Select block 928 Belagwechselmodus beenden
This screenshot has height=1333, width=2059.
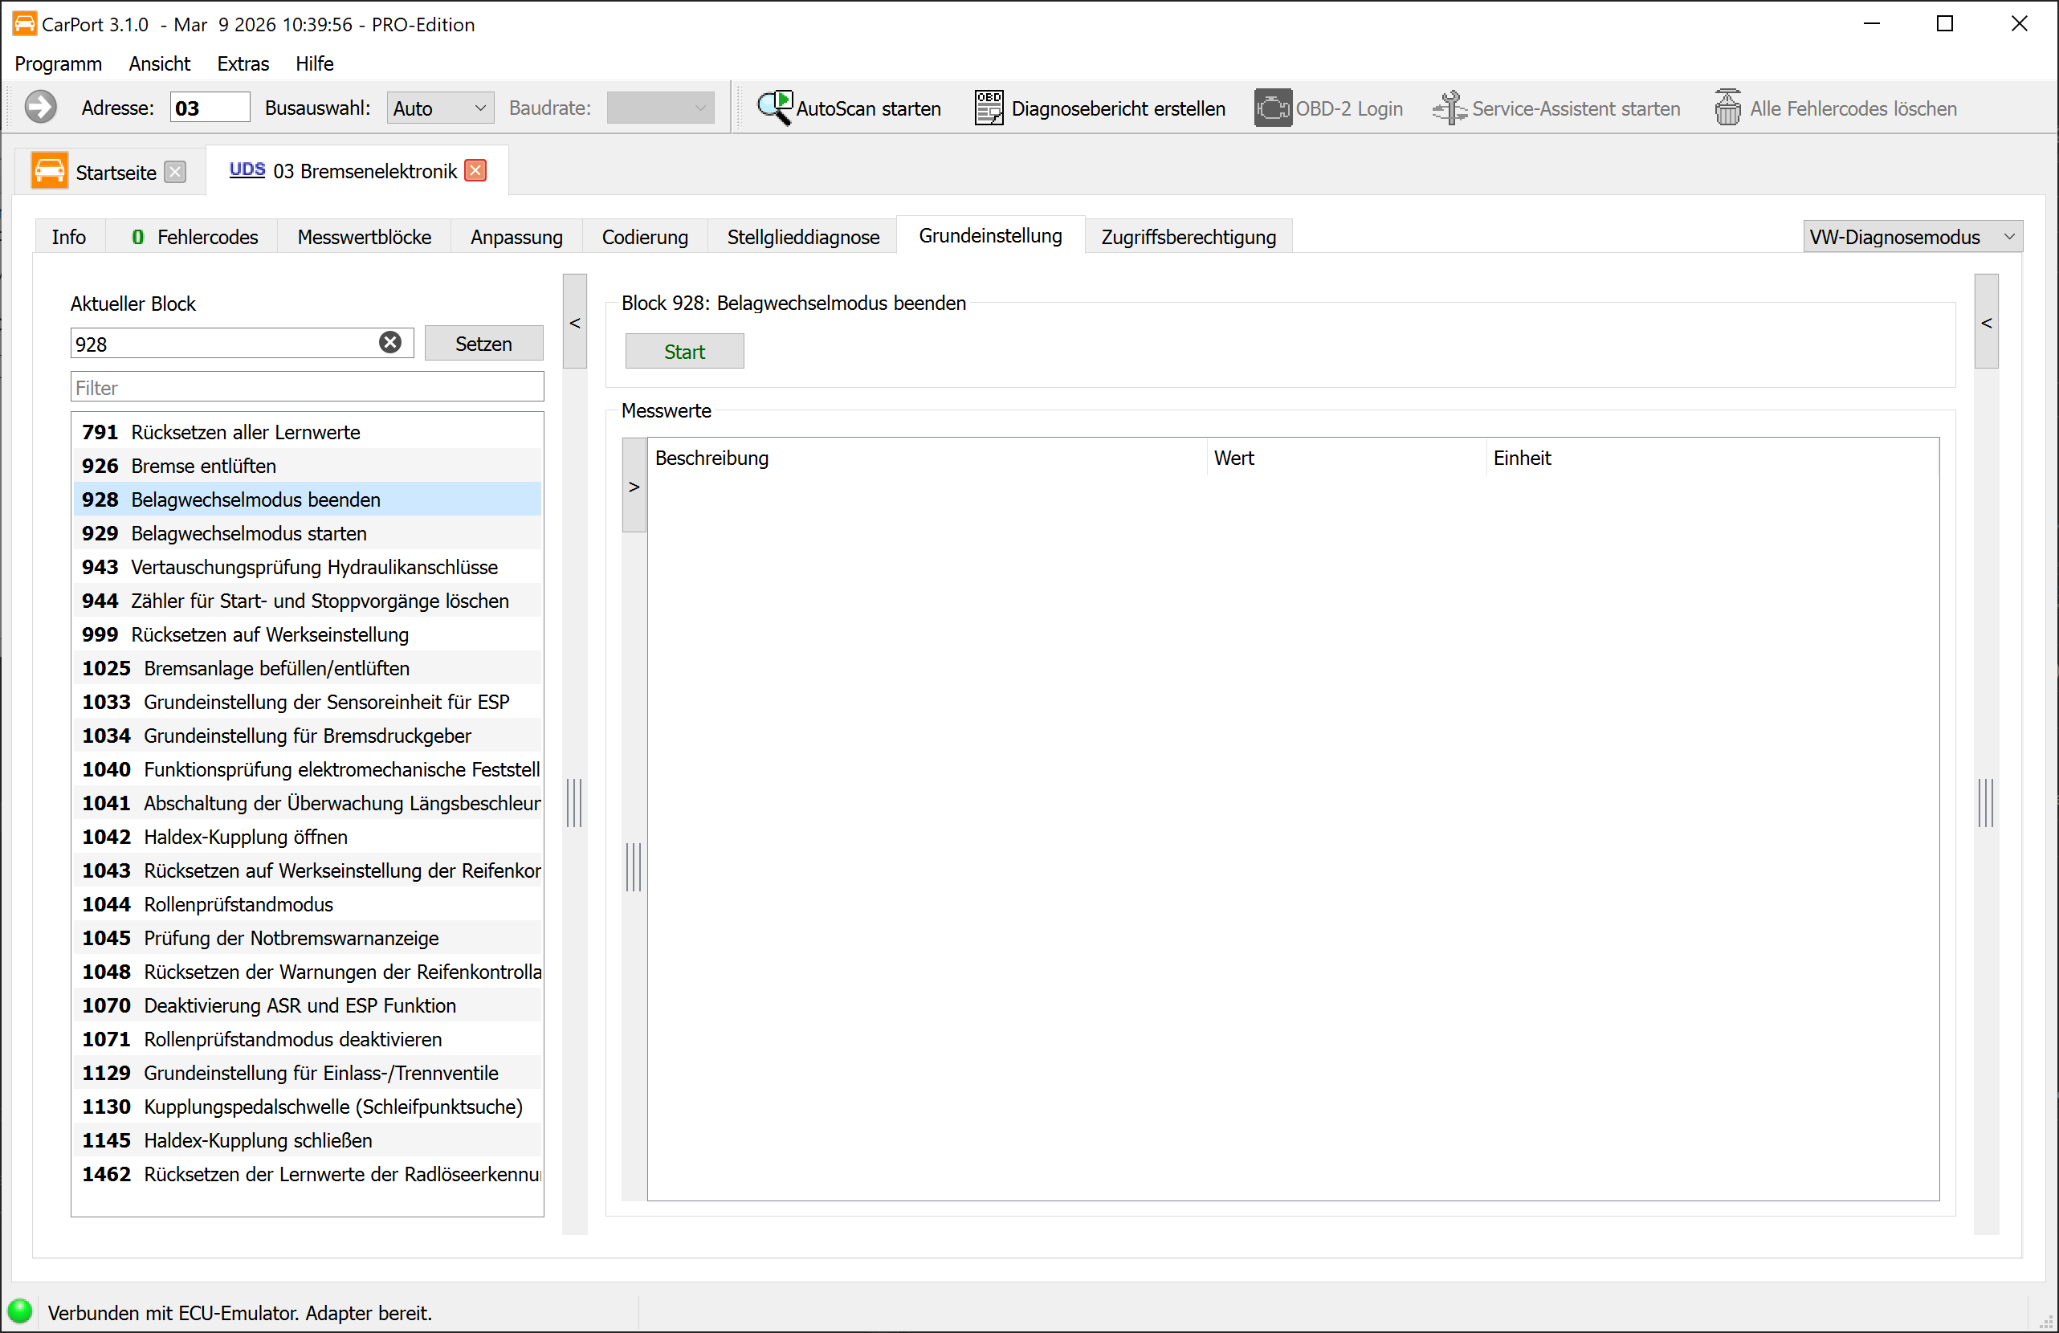pos(307,499)
